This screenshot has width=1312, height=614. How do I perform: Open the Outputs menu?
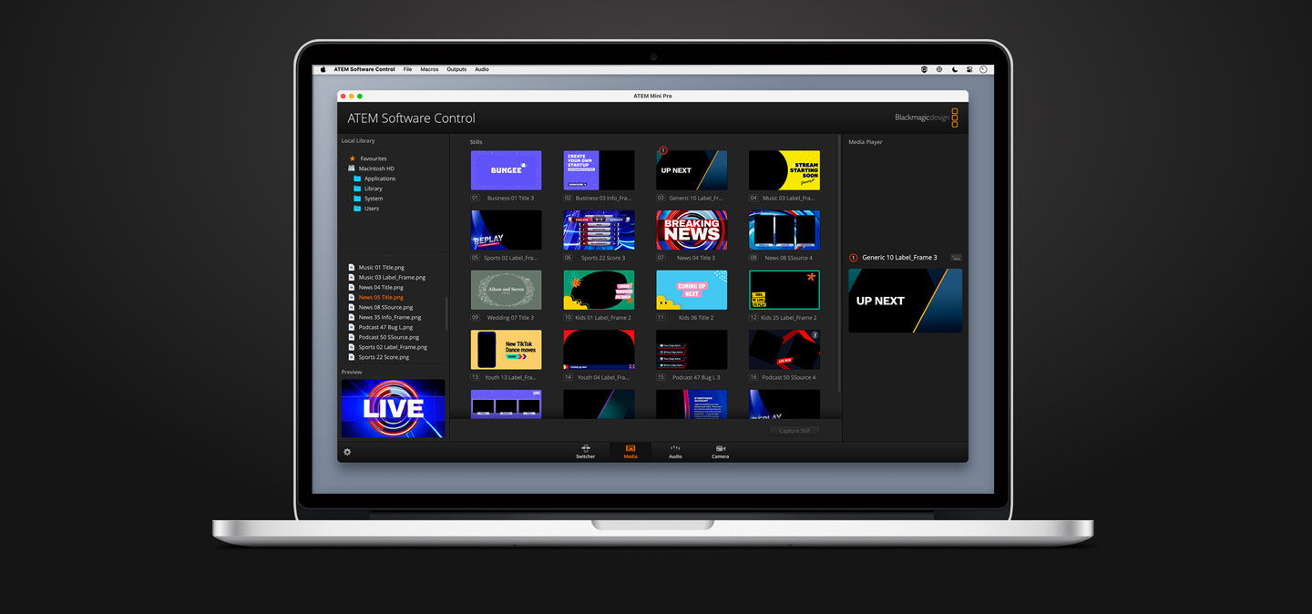[456, 68]
